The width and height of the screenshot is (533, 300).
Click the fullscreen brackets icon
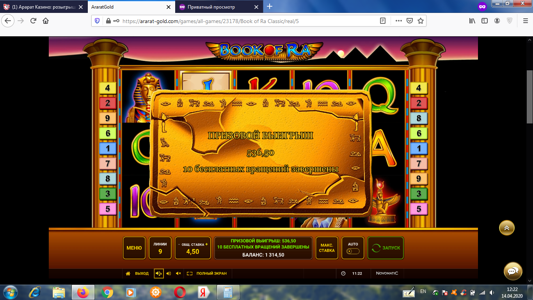190,273
